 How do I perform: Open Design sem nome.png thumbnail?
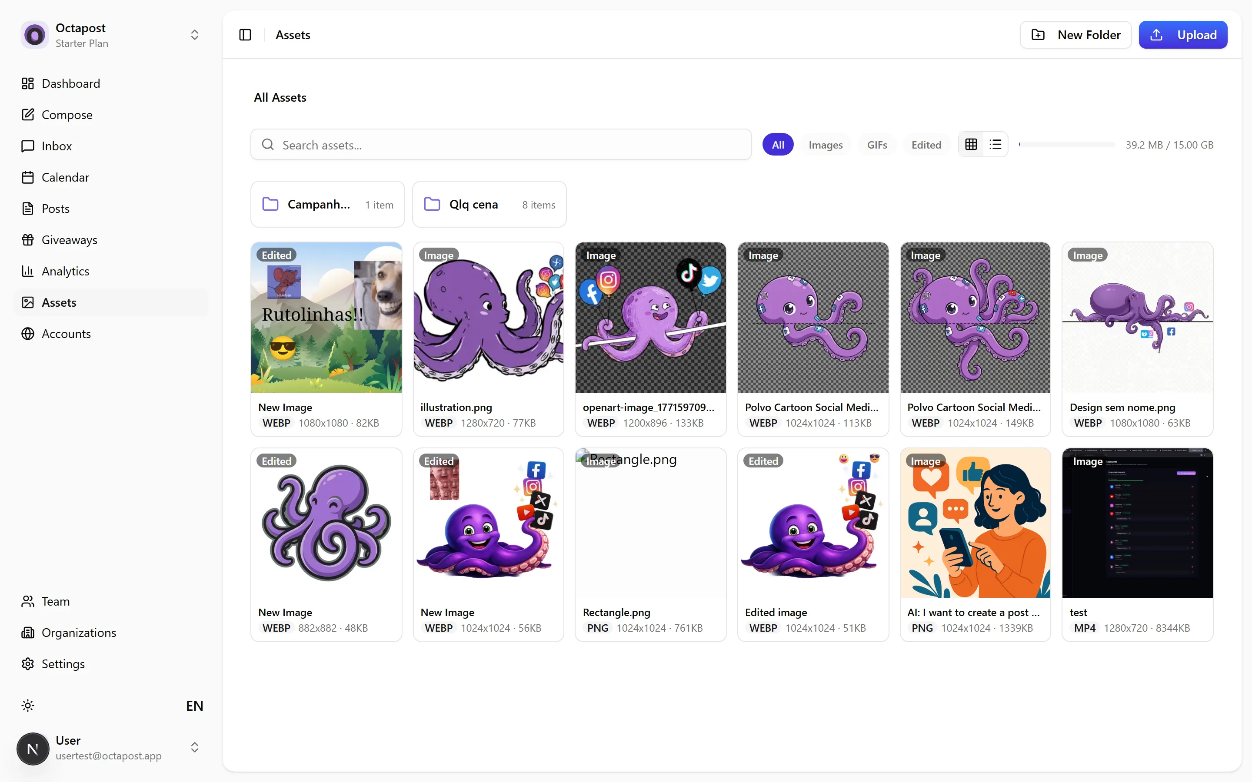1137,318
